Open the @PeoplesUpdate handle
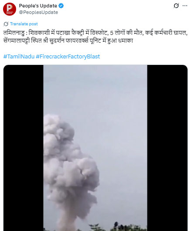This screenshot has height=231, width=191. pos(38,12)
